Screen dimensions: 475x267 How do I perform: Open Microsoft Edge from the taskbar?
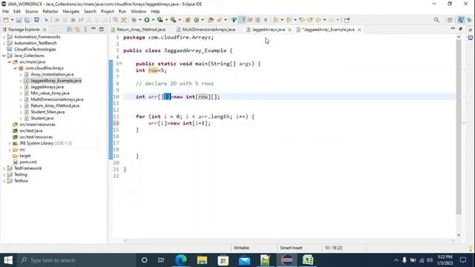coord(181,260)
